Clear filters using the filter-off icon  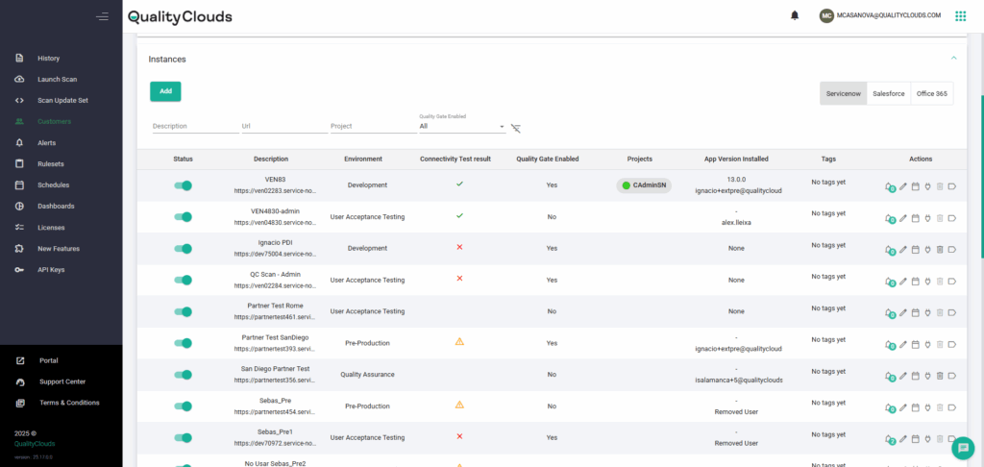pos(516,128)
